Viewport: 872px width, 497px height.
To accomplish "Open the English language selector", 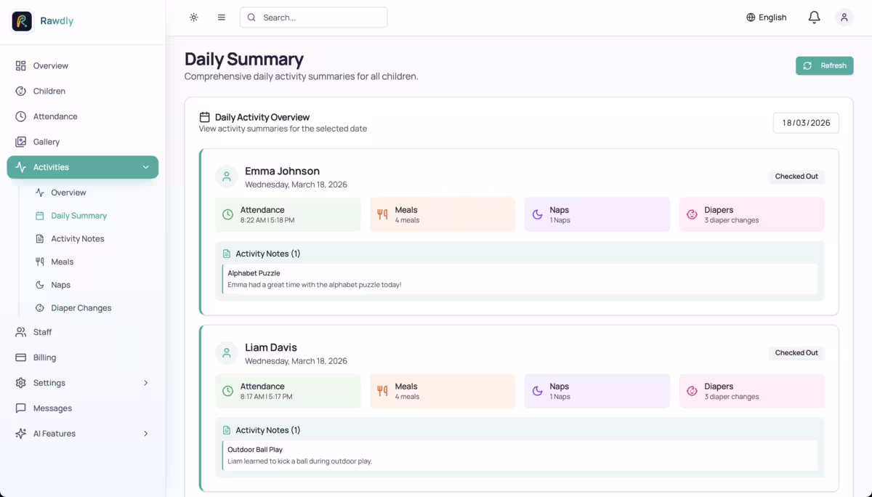I will pos(766,17).
